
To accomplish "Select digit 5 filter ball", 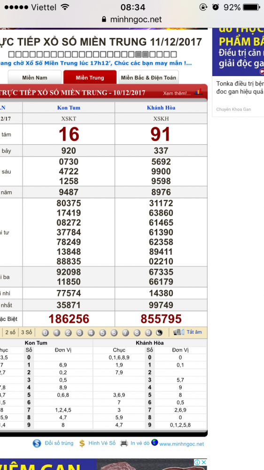I will tap(102, 333).
